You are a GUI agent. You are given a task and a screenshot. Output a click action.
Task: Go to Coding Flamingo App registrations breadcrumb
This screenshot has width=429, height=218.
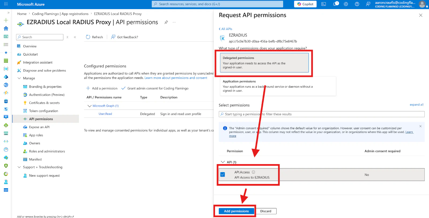[x=60, y=14]
